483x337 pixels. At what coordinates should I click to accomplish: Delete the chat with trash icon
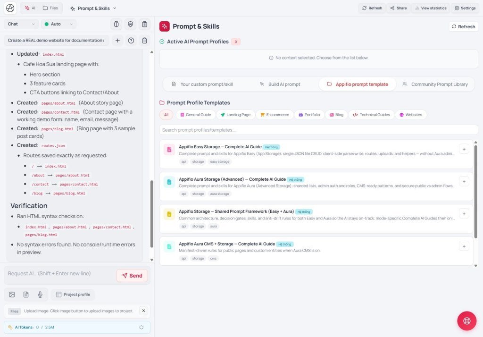tap(144, 41)
